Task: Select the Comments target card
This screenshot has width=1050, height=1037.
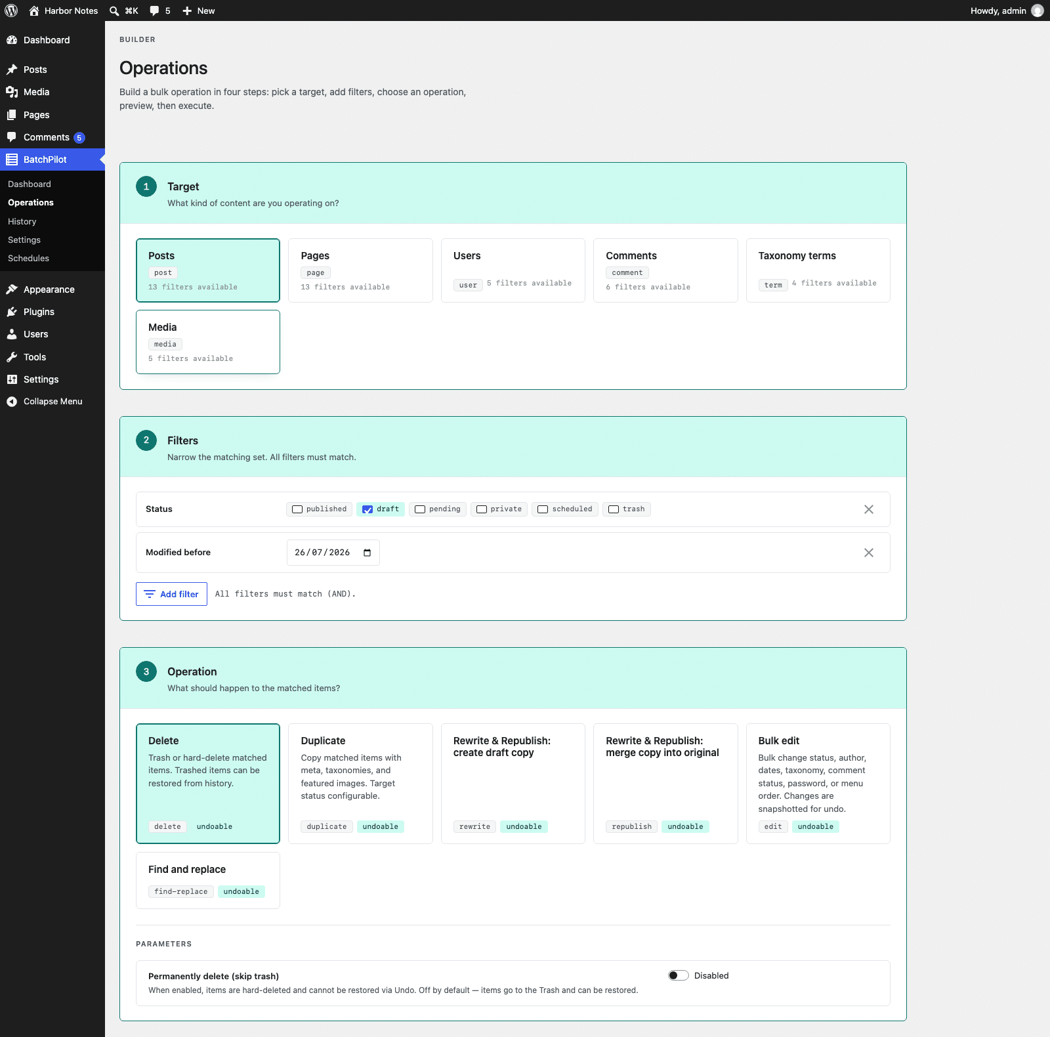Action: 665,270
